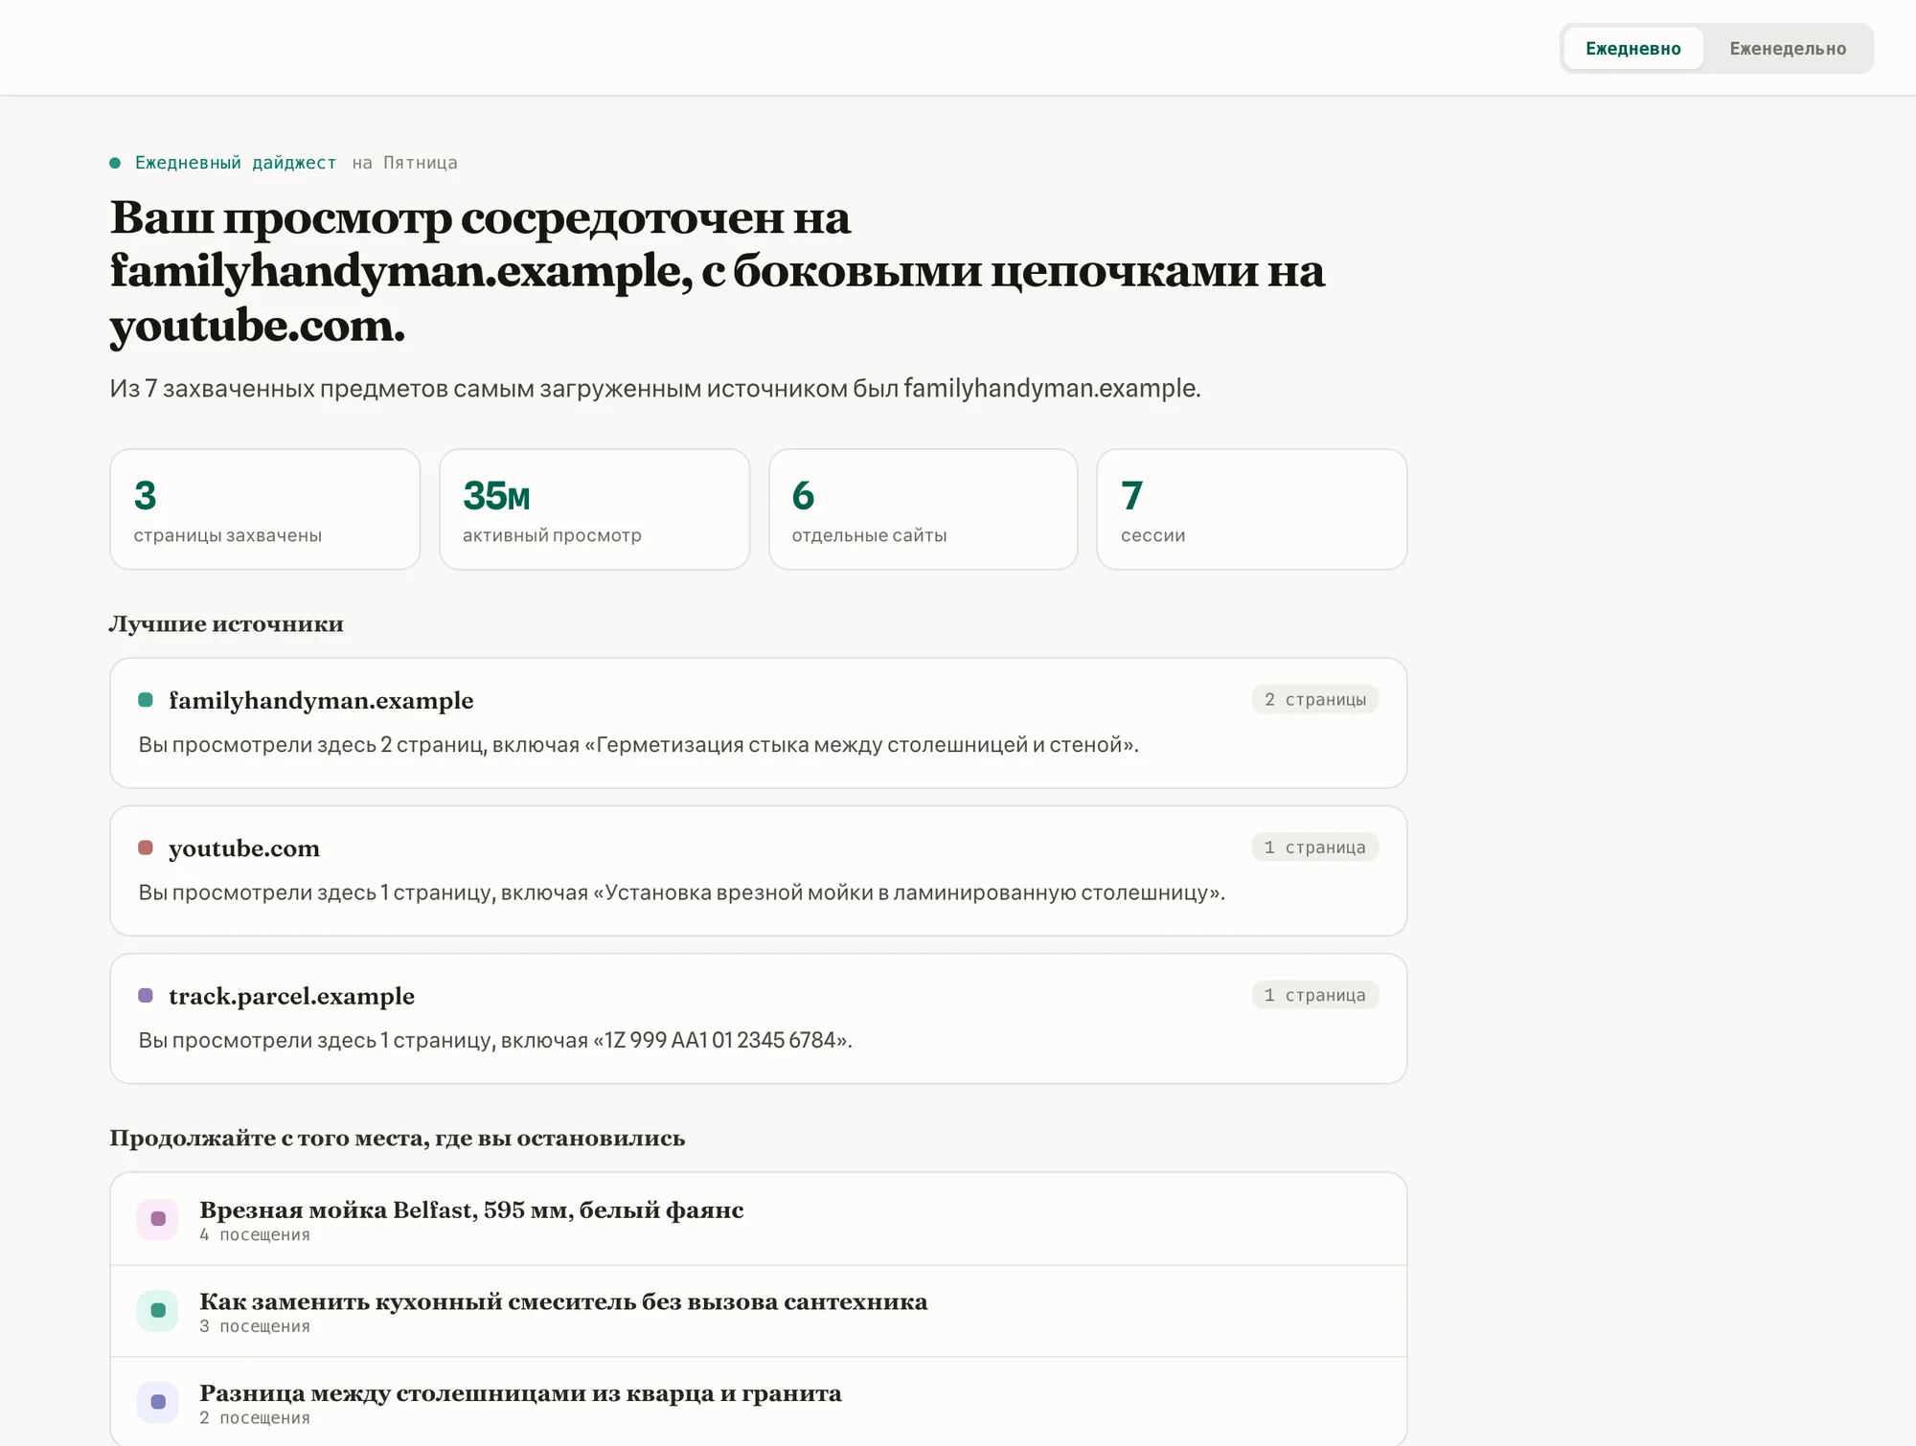Resume Разница между столешницами из кварца и гранита
The width and height of the screenshot is (1916, 1446).
758,1402
